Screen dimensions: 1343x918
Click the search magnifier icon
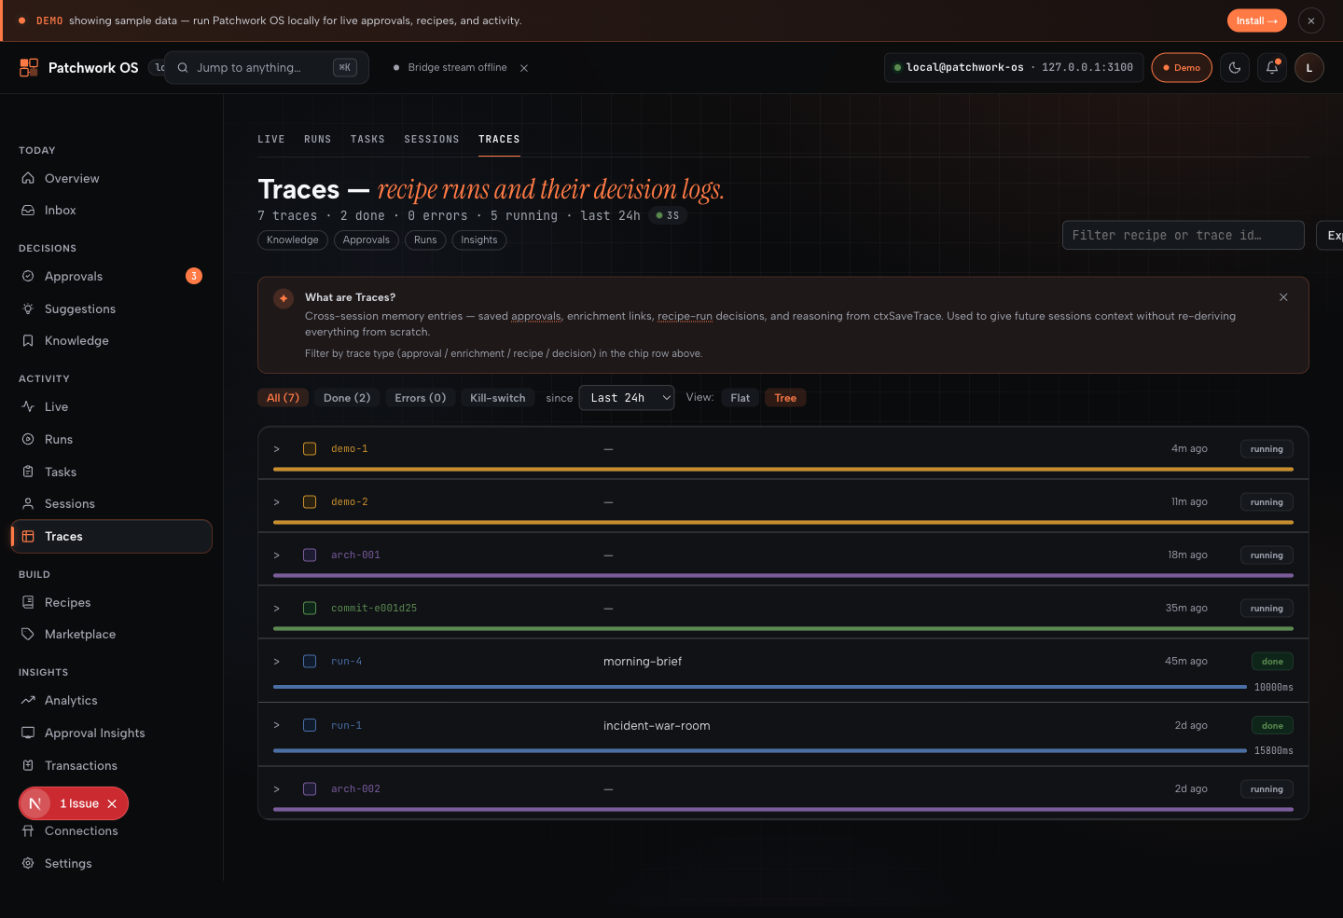(x=183, y=67)
